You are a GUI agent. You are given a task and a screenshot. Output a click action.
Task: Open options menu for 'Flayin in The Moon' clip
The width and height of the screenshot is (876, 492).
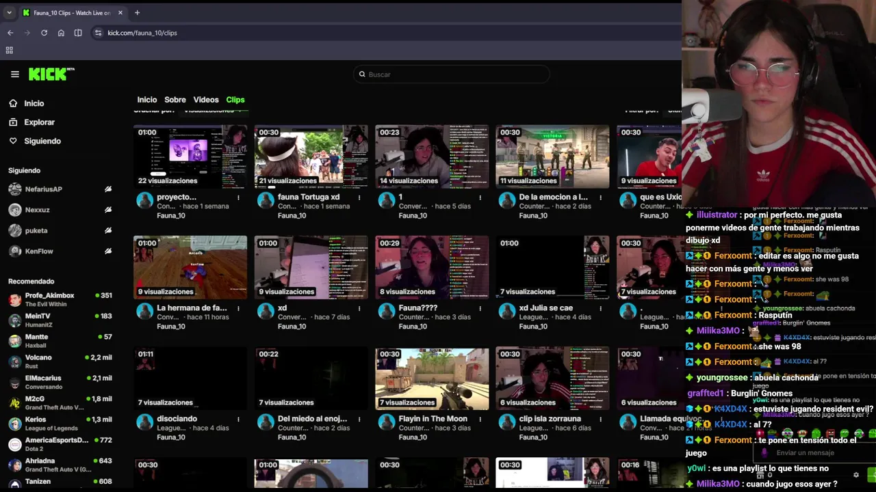point(480,419)
